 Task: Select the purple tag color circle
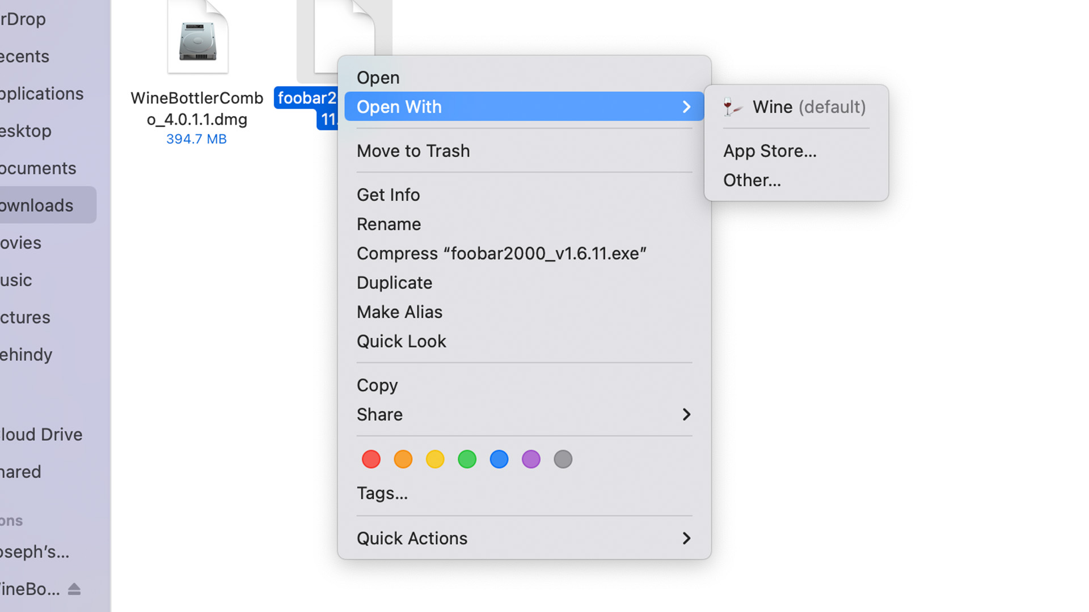tap(532, 459)
